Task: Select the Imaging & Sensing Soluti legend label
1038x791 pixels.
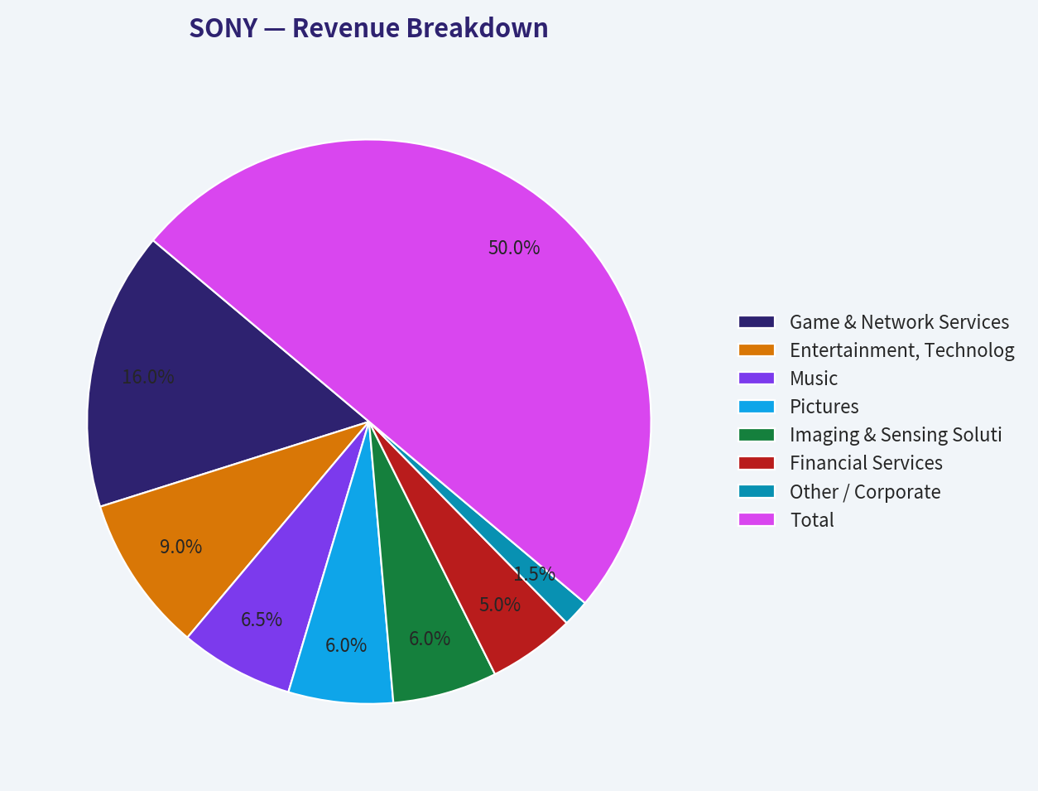Action: click(x=896, y=434)
